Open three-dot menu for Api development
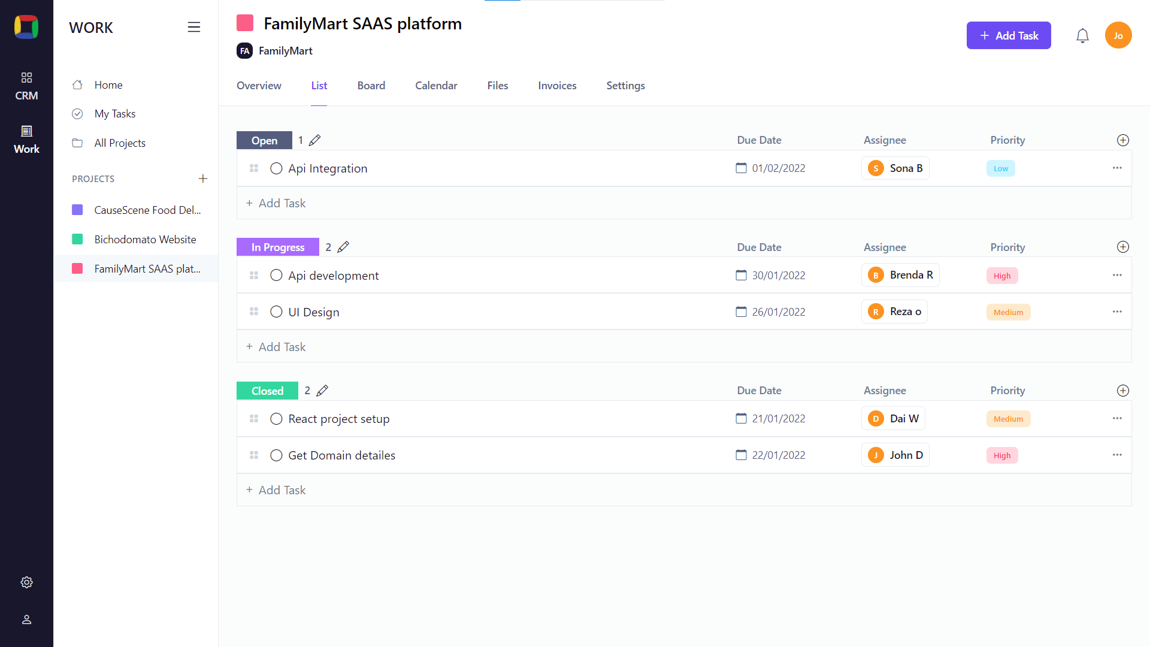This screenshot has height=647, width=1150. [x=1117, y=275]
